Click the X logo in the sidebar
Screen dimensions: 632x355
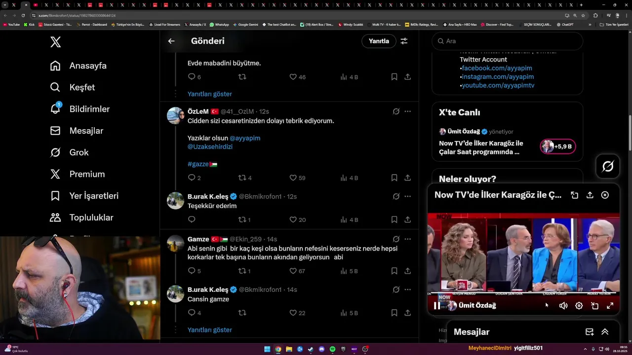tap(56, 42)
